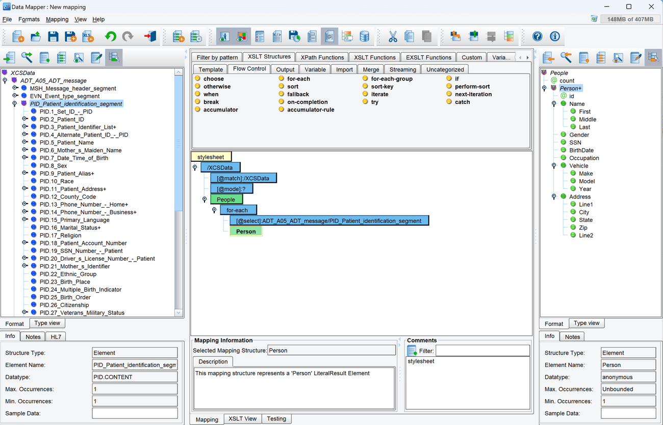The image size is (663, 425).
Task: Open the Mapping menu
Action: pyautogui.click(x=57, y=19)
